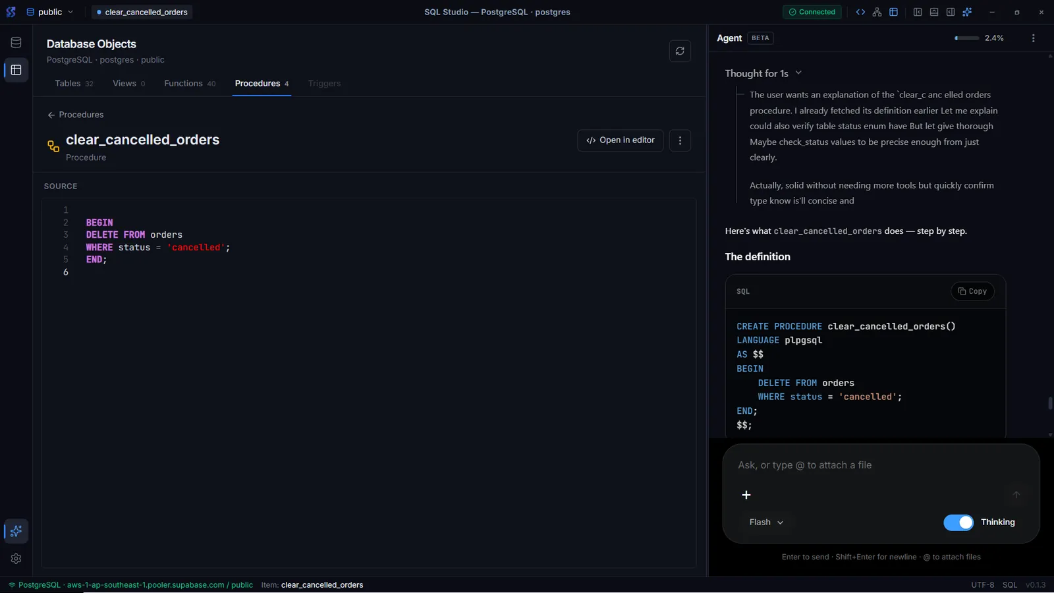This screenshot has width=1054, height=593.
Task: Toggle the right sidebar panel icon
Action: pos(951,12)
